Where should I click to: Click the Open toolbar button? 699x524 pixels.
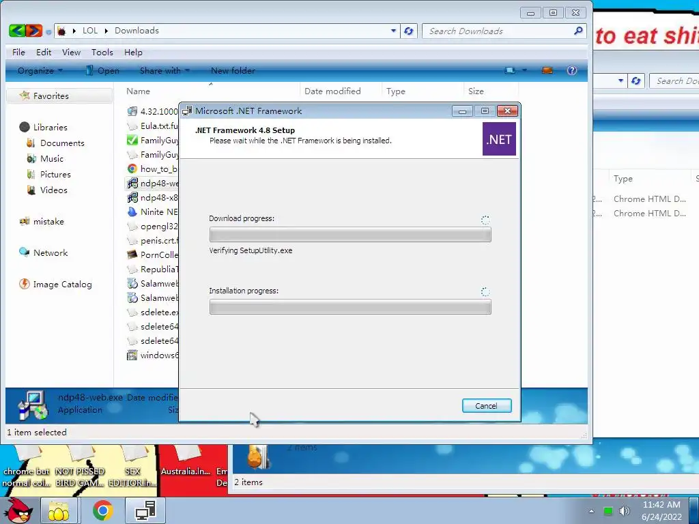[x=103, y=70]
